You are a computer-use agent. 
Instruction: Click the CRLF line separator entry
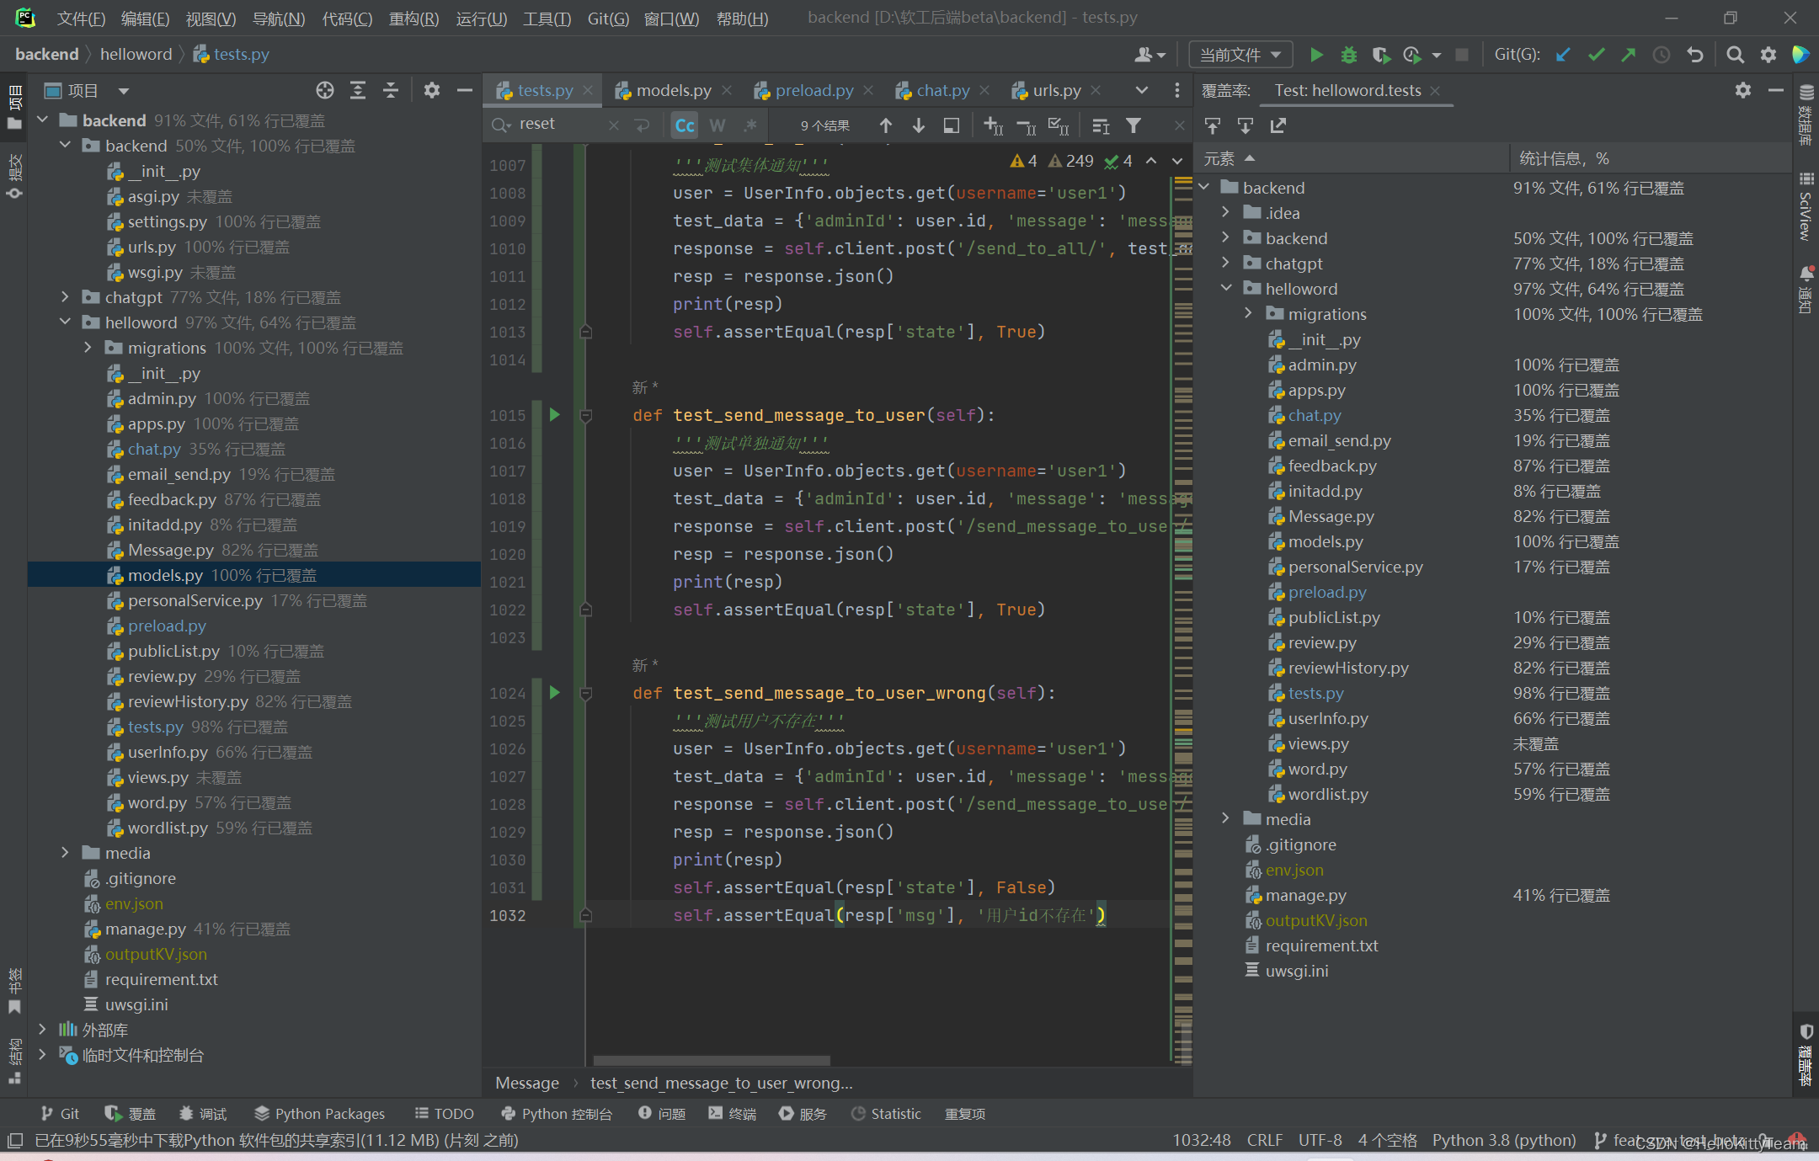click(x=1264, y=1140)
